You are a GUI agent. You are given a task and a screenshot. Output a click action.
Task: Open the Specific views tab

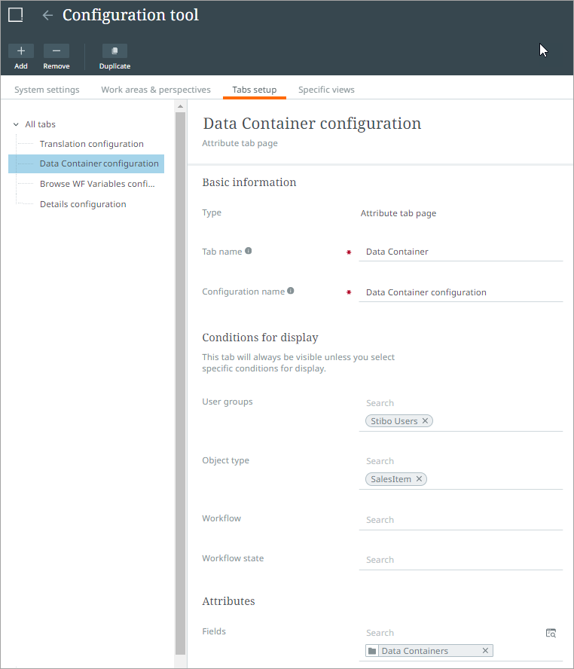(326, 90)
